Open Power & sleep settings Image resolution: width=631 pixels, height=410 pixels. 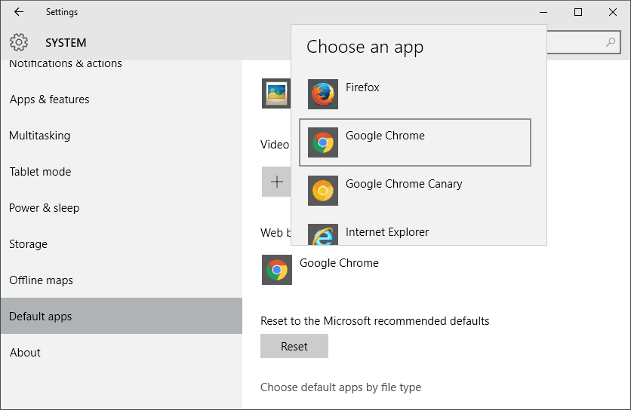click(121, 208)
